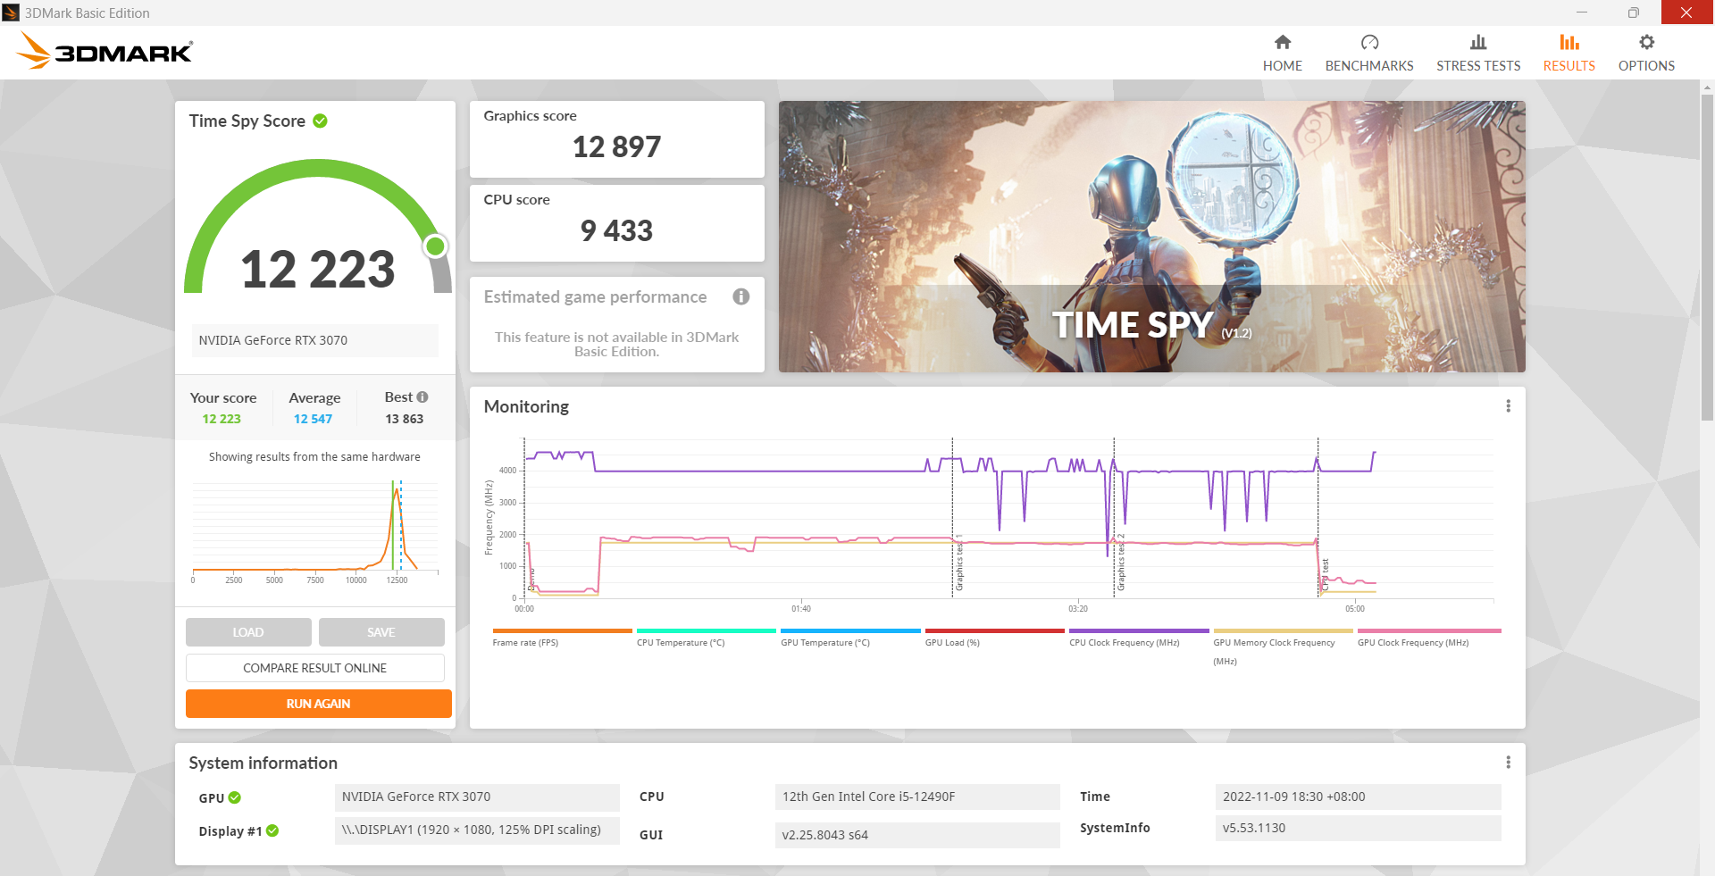Click the 3DMark logo
The image size is (1715, 876).
click(x=105, y=51)
